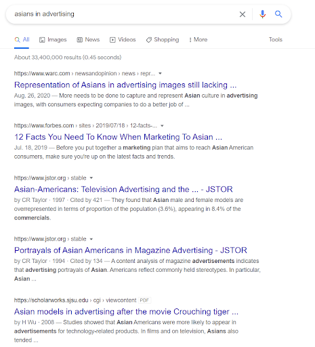Expand the More menu with three dots
Viewport: 315px width, 347px height.
click(x=198, y=40)
